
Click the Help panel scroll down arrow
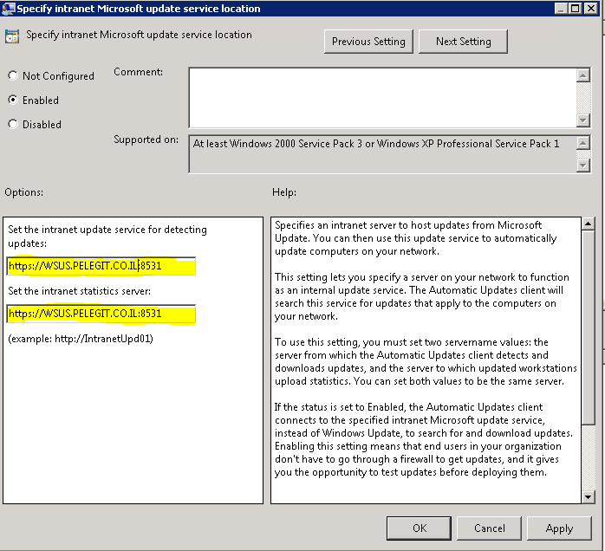(x=588, y=496)
